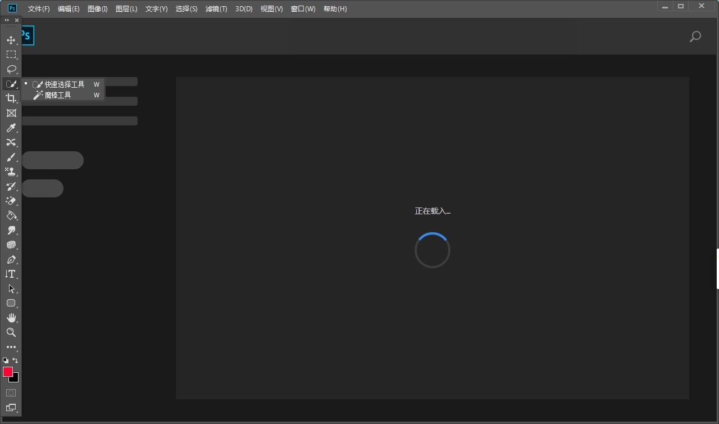Open the 3D(D) menu

pyautogui.click(x=244, y=9)
